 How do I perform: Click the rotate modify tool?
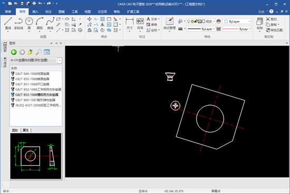[102, 30]
